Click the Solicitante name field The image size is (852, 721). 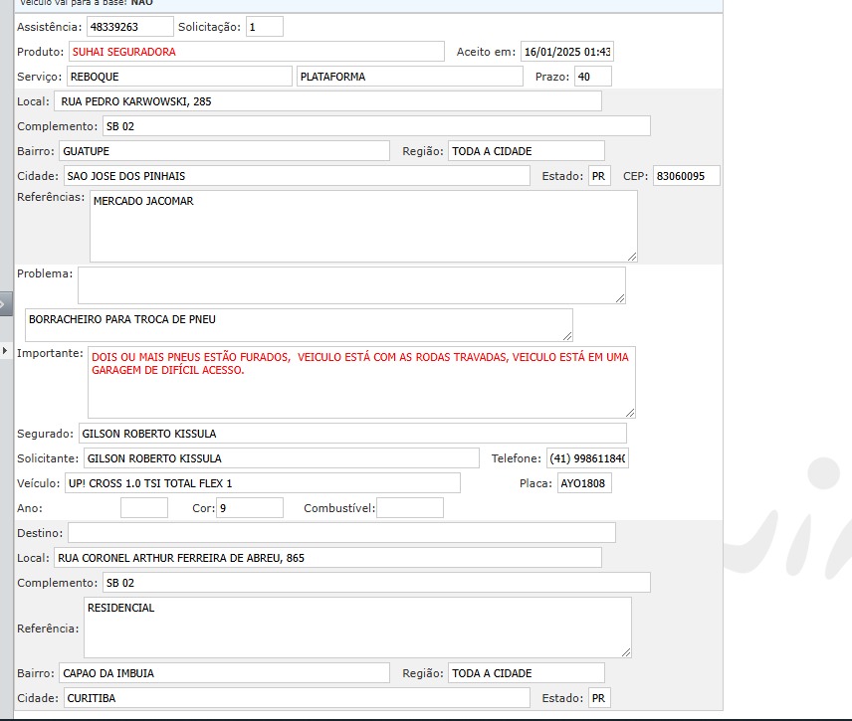pos(282,458)
